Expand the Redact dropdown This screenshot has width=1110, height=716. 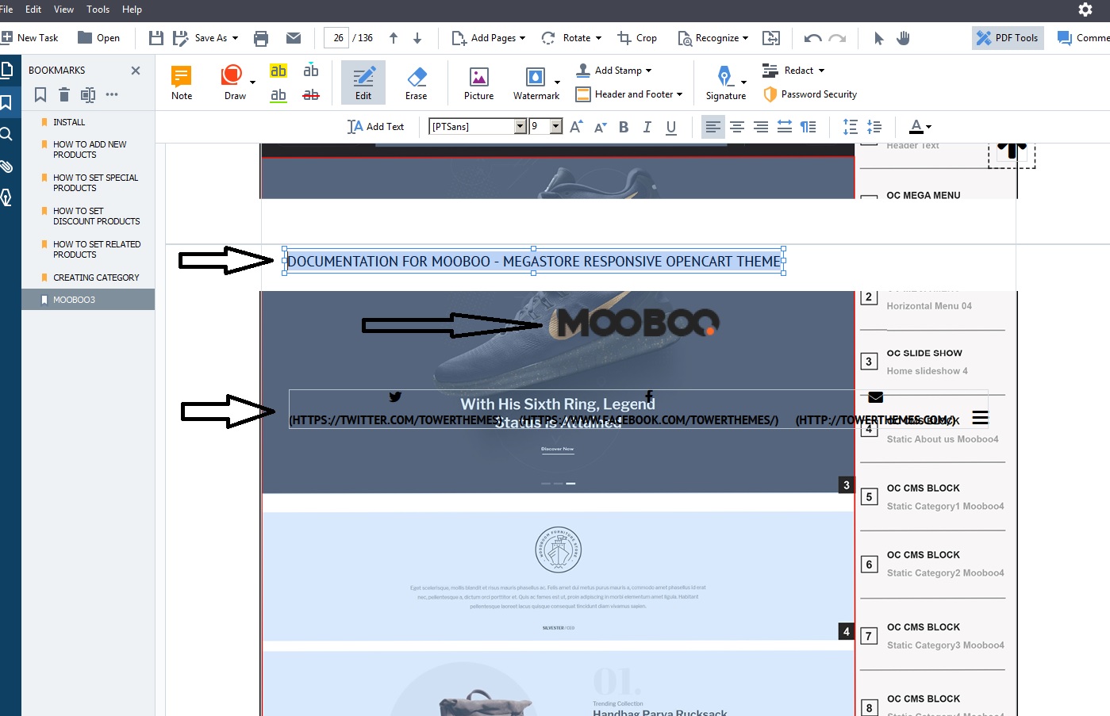click(x=821, y=71)
